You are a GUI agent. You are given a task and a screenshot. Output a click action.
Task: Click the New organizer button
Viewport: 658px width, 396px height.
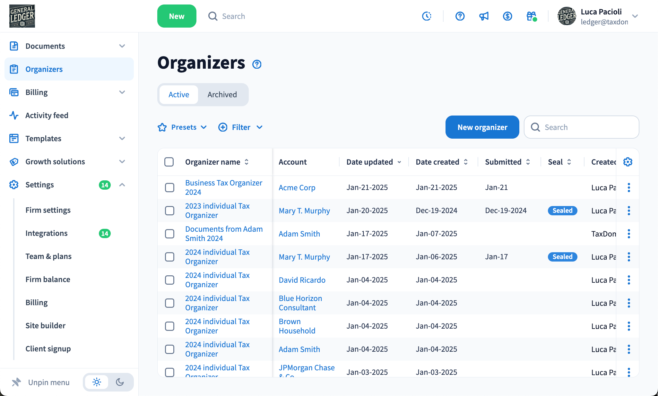482,127
